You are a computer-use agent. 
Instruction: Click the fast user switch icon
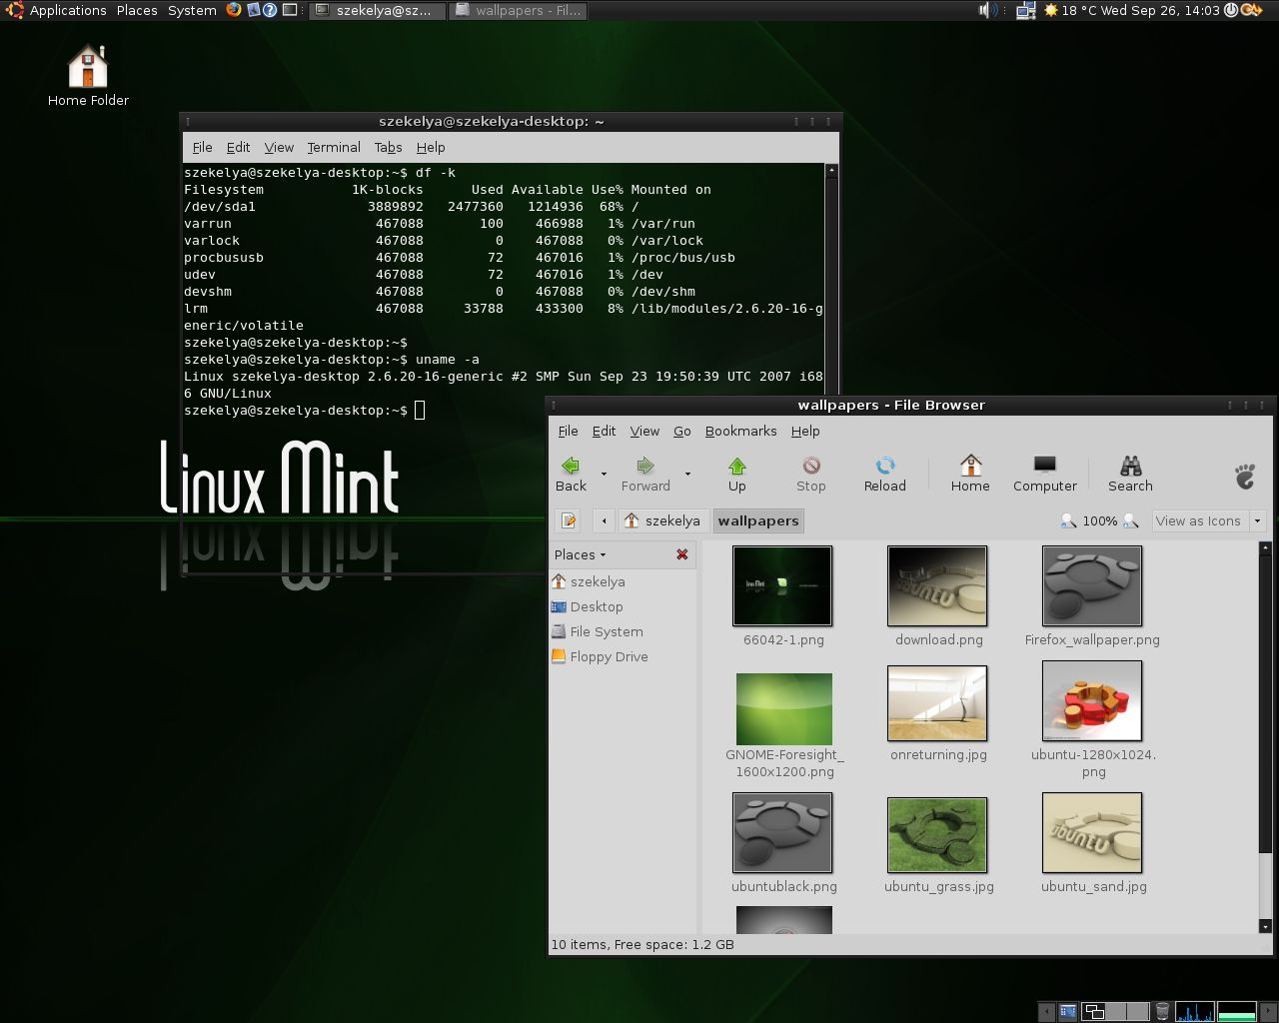1251,10
